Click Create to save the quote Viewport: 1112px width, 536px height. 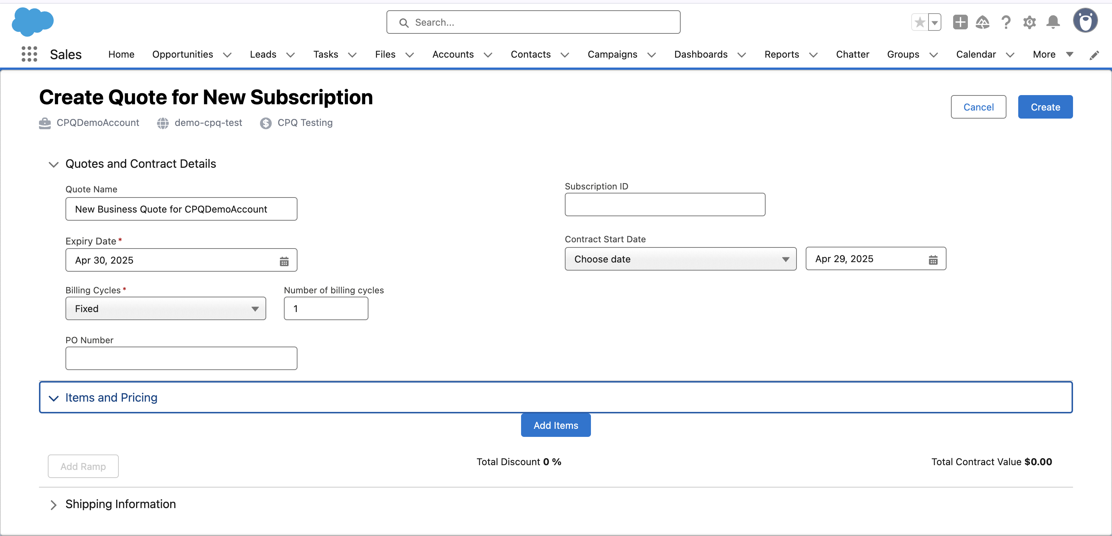pos(1045,107)
